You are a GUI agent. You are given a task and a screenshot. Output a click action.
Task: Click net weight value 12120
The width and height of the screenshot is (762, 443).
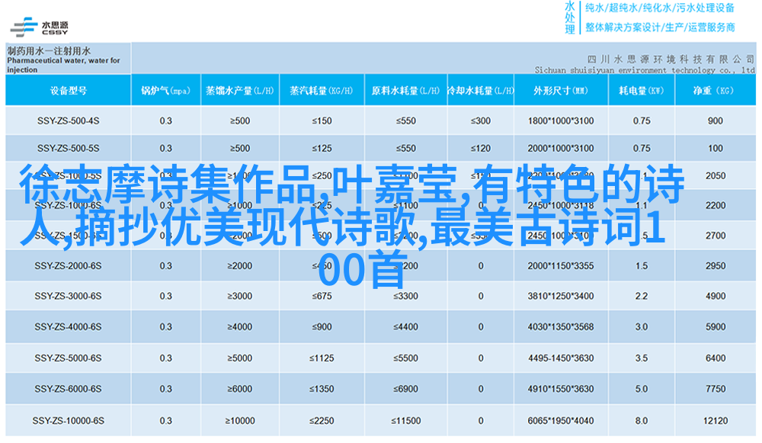pos(716,421)
